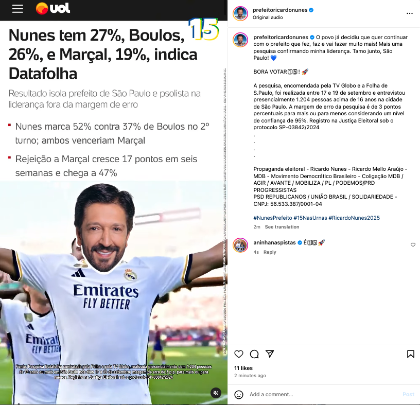Image resolution: width=420 pixels, height=405 pixels.
Task: Like the post with the heart icon
Action: tap(239, 354)
